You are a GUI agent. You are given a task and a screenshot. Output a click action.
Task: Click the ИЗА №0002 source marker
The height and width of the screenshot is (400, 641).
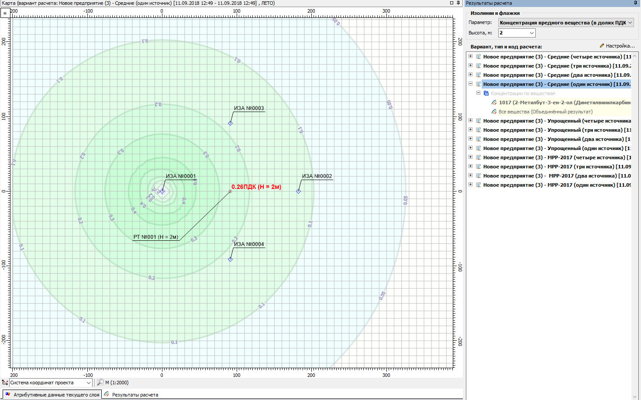tap(299, 191)
